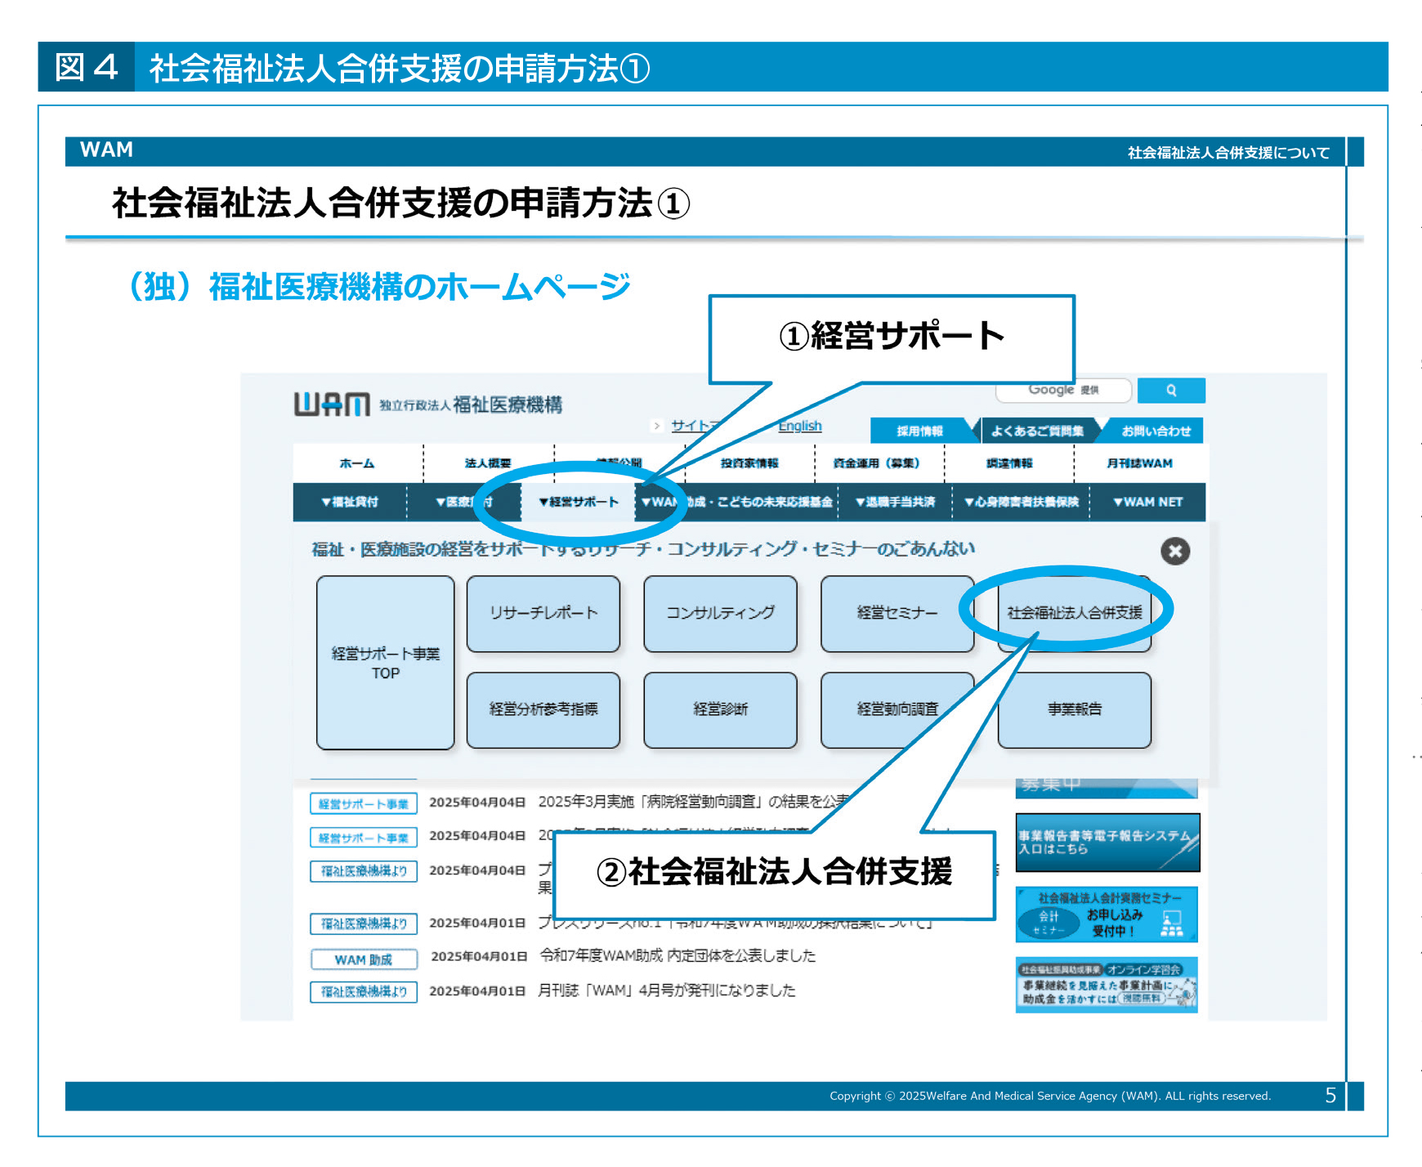Image resolution: width=1422 pixels, height=1167 pixels.
Task: Switch to English site link
Action: pyautogui.click(x=799, y=426)
